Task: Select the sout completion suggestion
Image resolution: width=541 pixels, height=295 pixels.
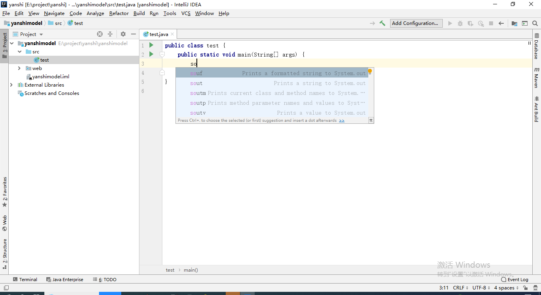Action: click(272, 83)
